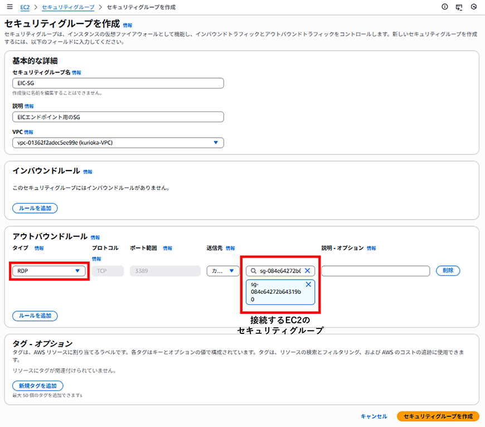Launch AWS CloudShell from the top bar

(x=459, y=7)
